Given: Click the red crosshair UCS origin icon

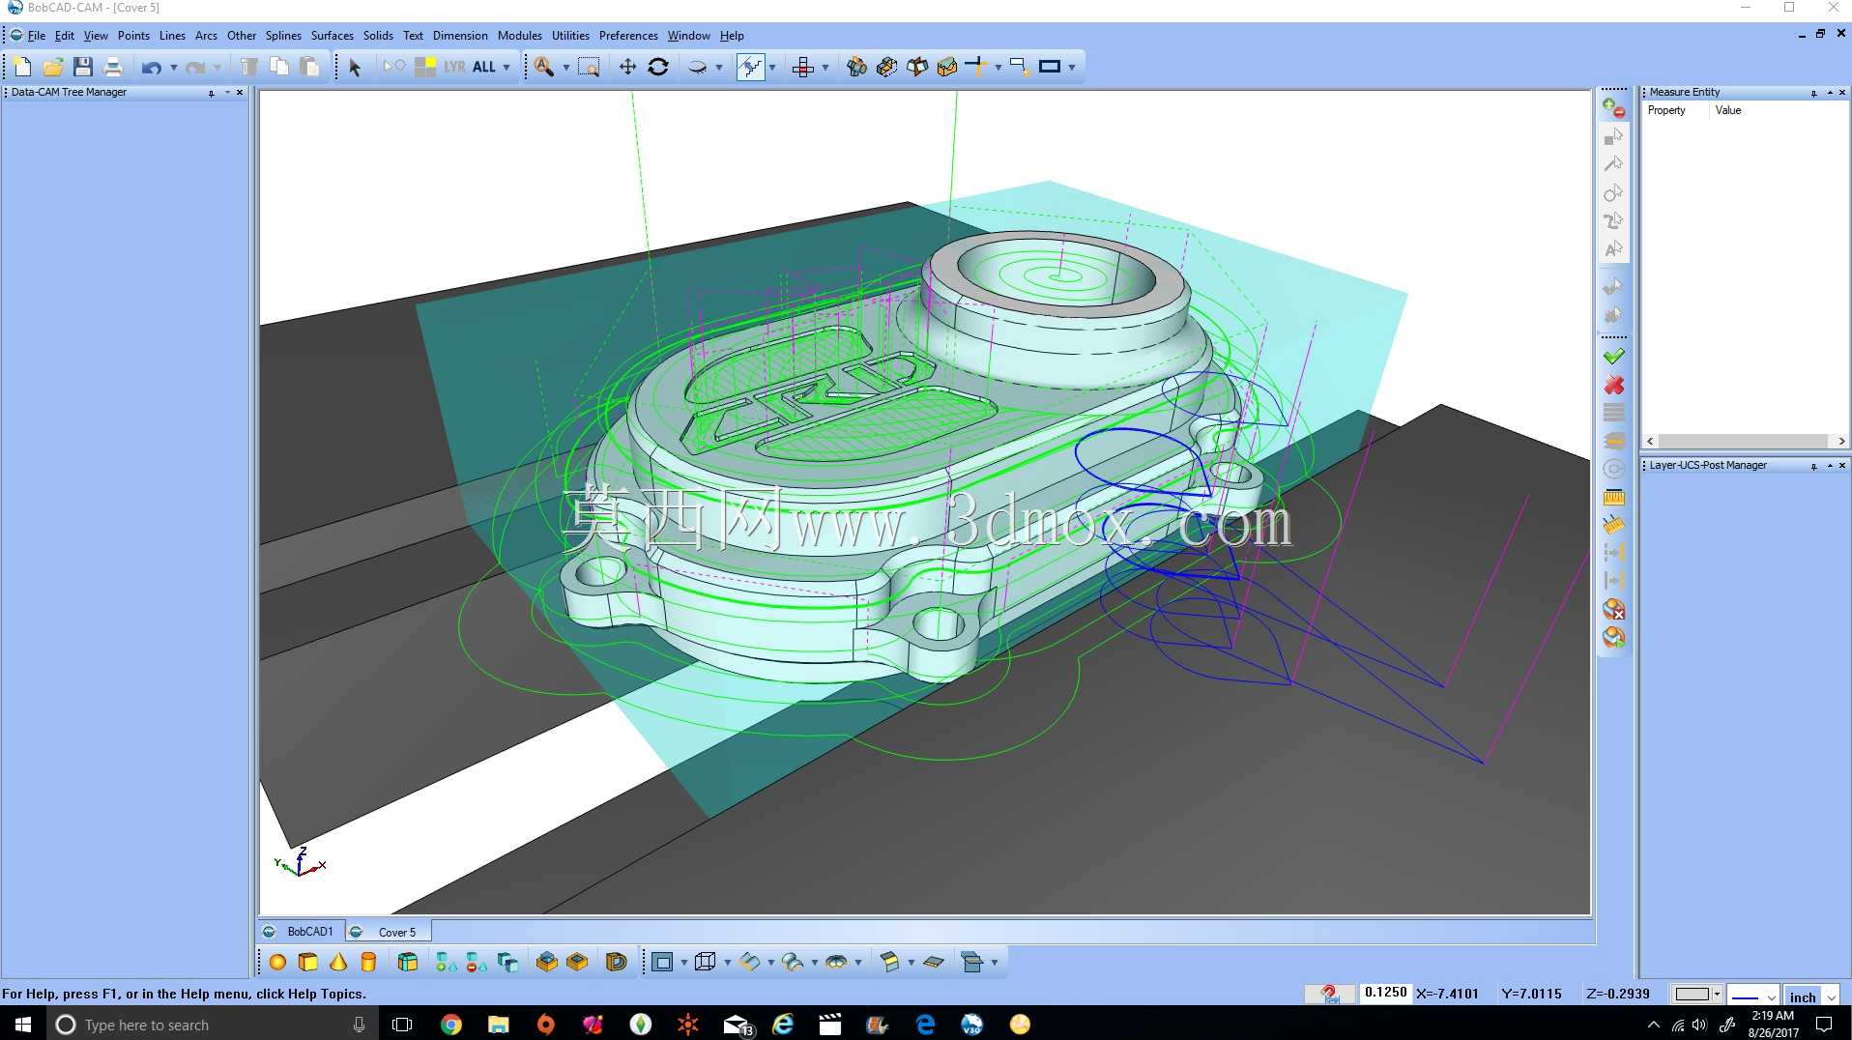Looking at the screenshot, I should [802, 67].
